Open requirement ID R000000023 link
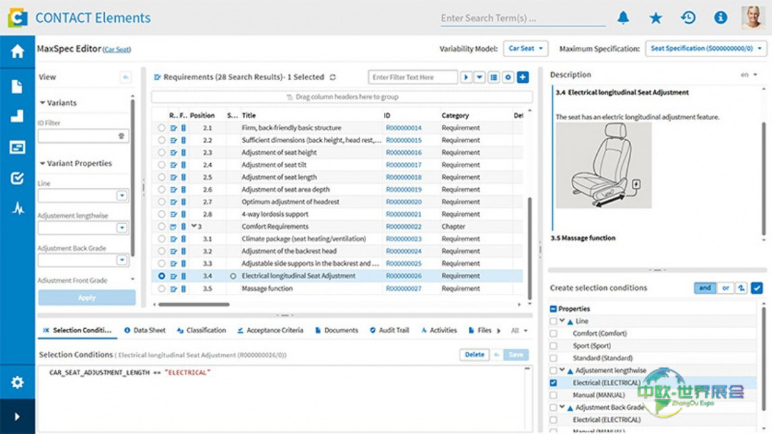This screenshot has width=772, height=434. [403, 240]
